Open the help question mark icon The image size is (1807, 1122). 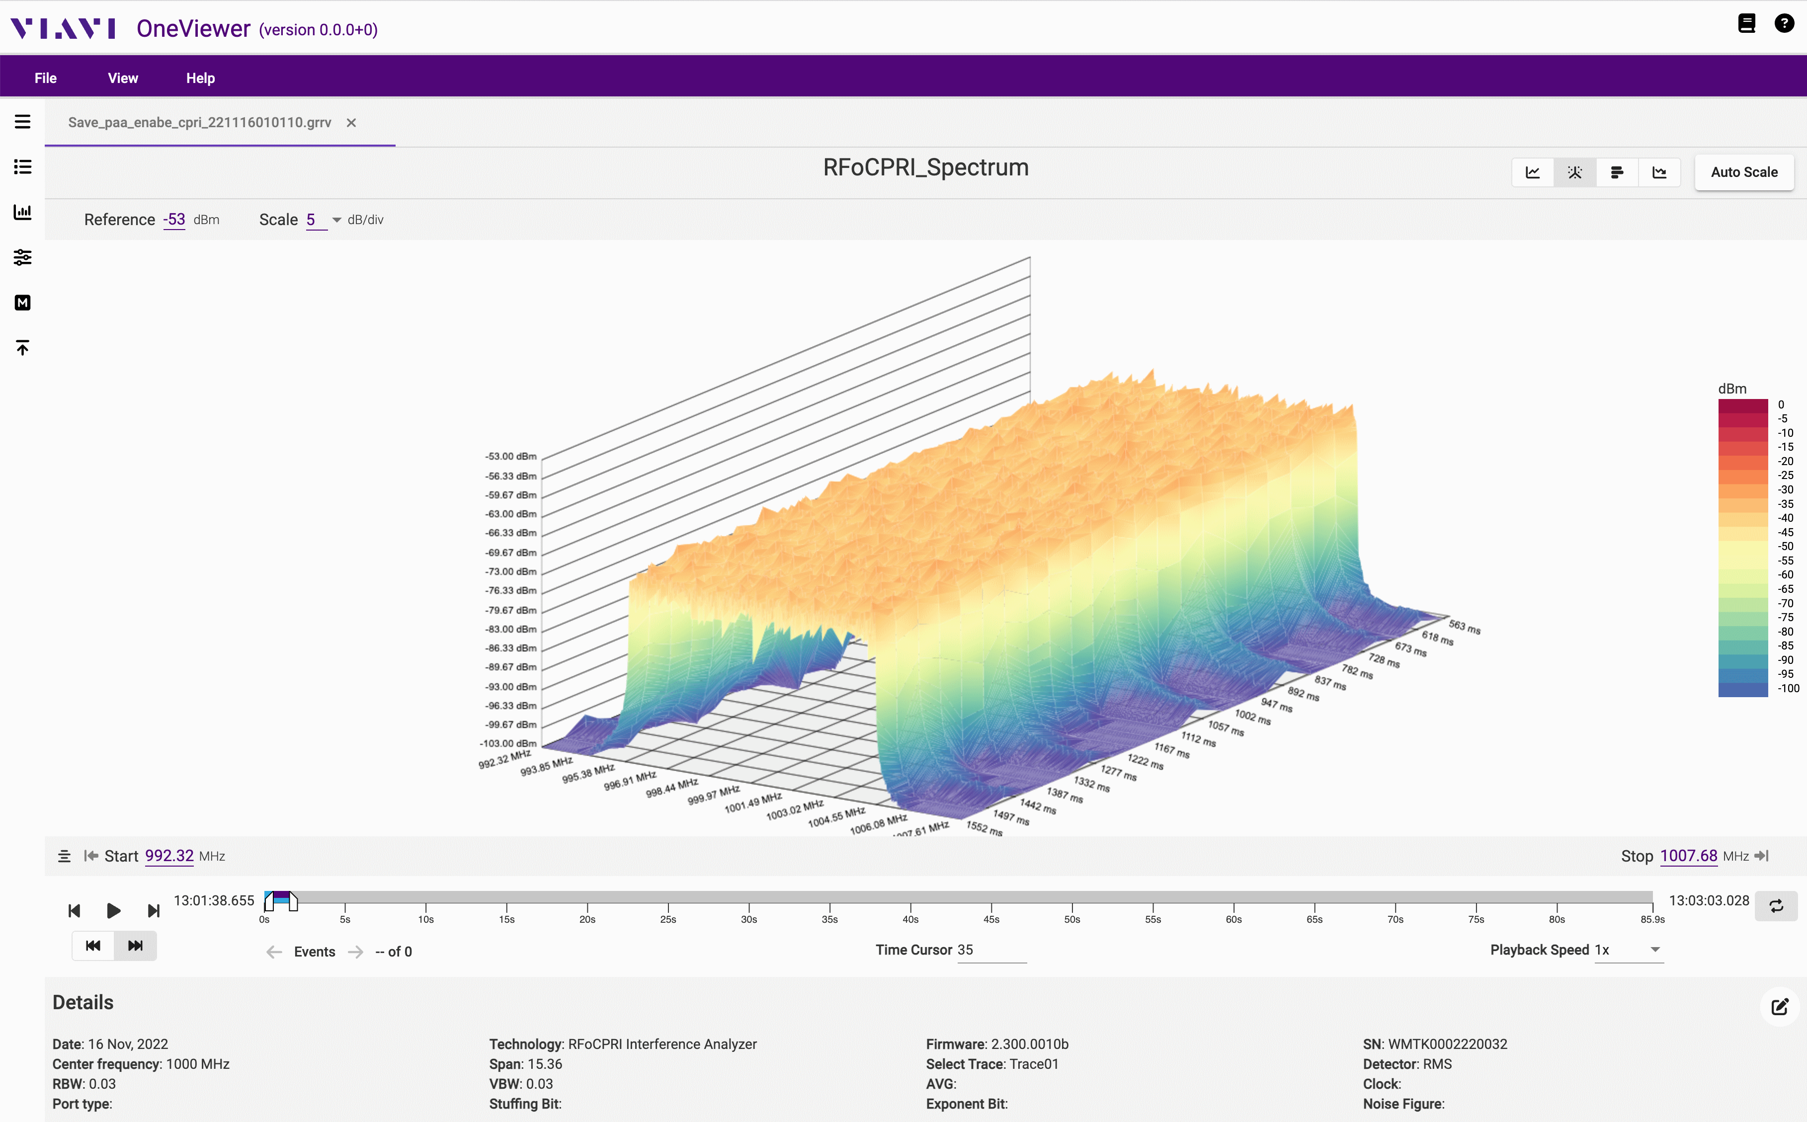(x=1784, y=24)
